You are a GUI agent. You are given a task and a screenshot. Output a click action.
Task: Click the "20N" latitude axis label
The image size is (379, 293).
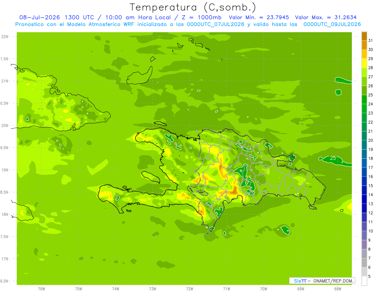pyautogui.click(x=5, y=125)
